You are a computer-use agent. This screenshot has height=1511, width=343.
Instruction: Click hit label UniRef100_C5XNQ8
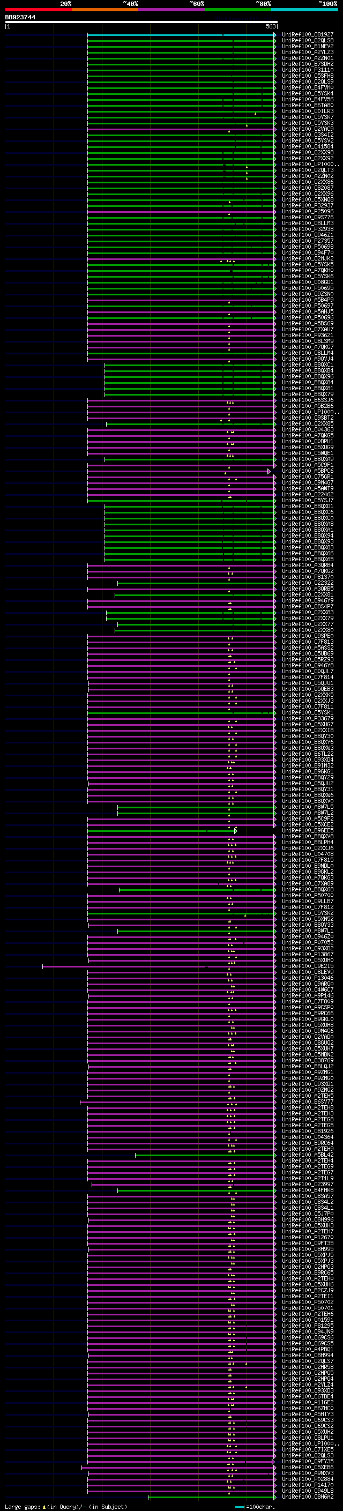tap(308, 199)
